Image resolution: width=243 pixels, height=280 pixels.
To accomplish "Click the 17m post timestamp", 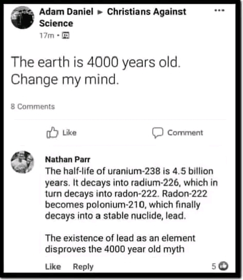I will pos(47,35).
